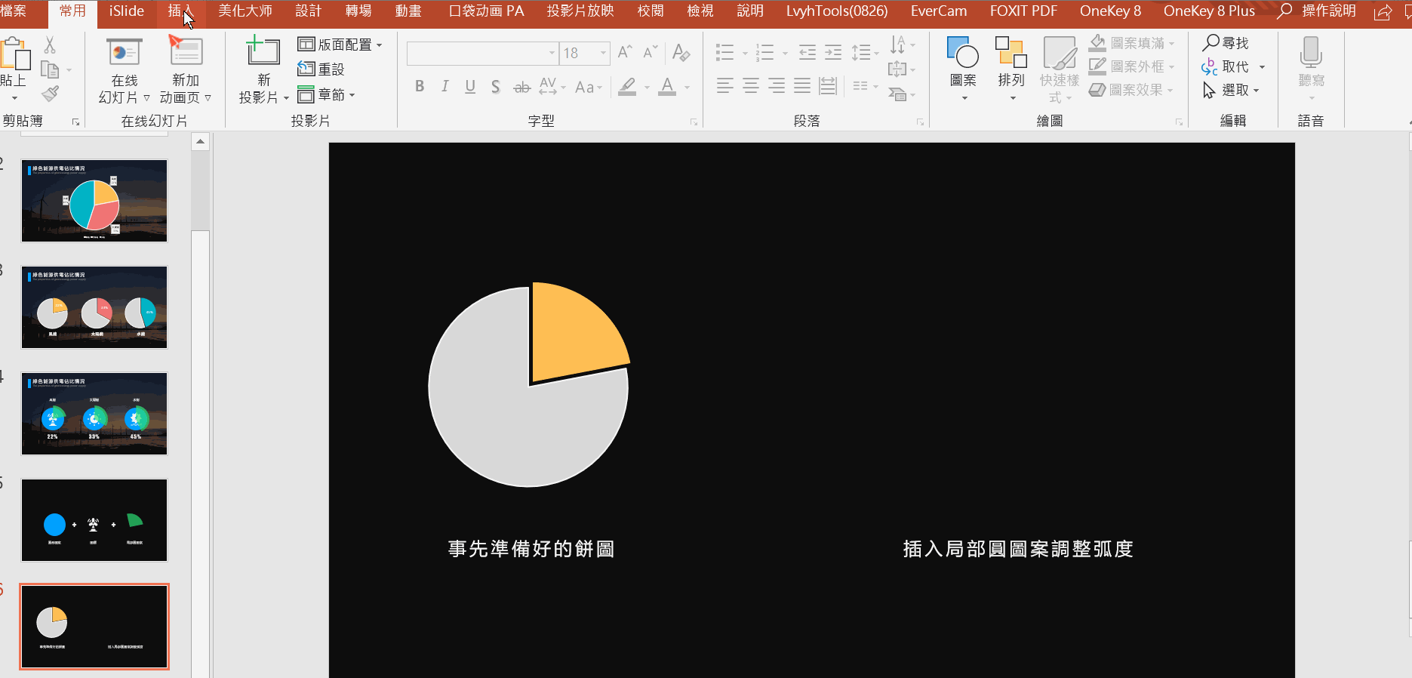Open the Shapes (圖案) gallery

962,54
